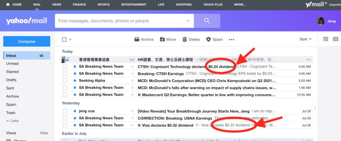Star the Visa declares $0.32 dividend email

(x=132, y=125)
